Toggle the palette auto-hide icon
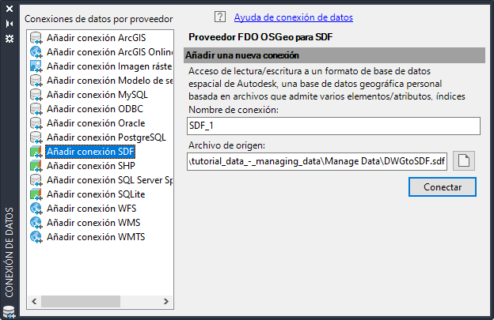The width and height of the screenshot is (494, 320). click(9, 24)
